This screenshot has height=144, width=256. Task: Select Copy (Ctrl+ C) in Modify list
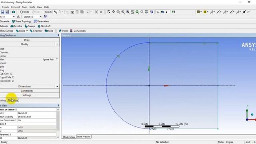(7, 77)
